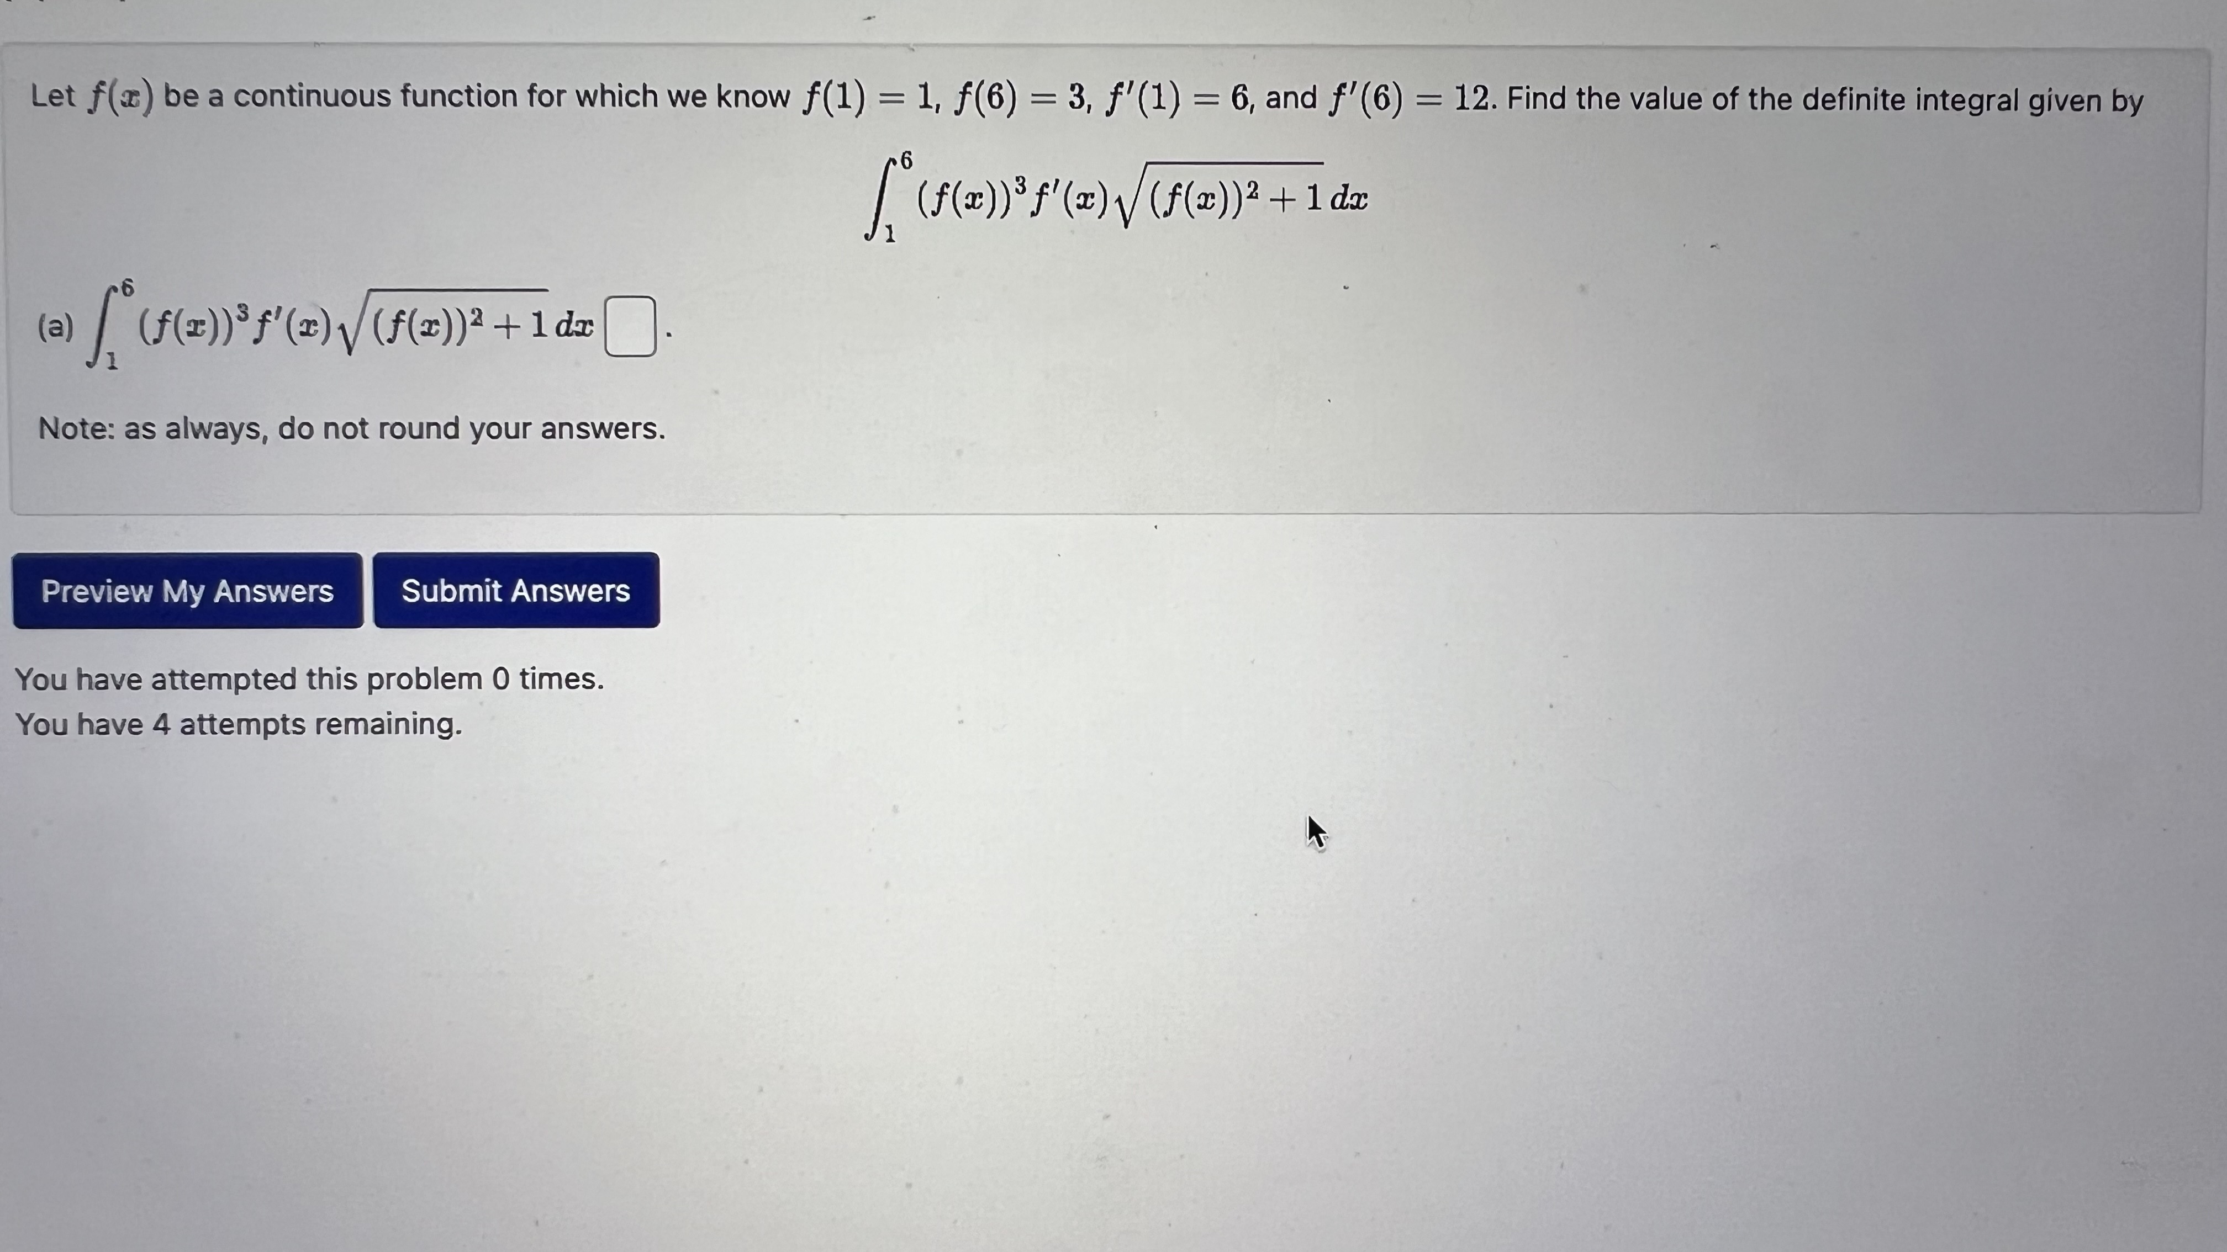
Task: Click the 'Submit Answers' button
Action: [515, 590]
